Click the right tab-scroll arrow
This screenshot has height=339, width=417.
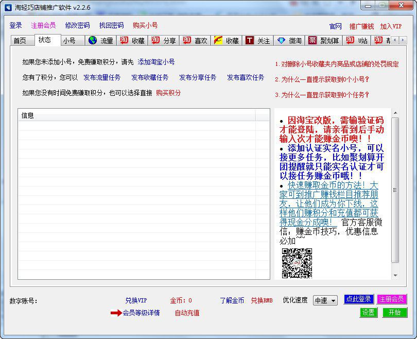[402, 40]
